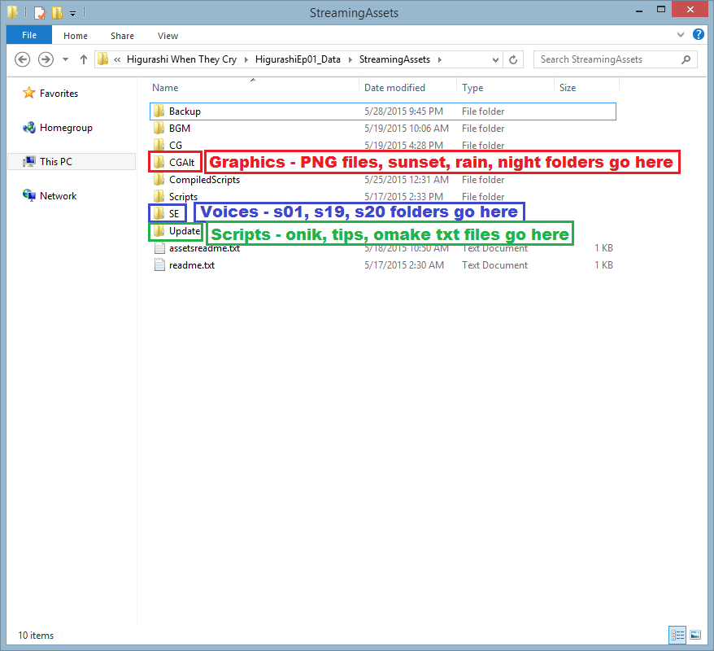The image size is (714, 651).
Task: Open the recent locations dropdown arrow
Action: [65, 59]
